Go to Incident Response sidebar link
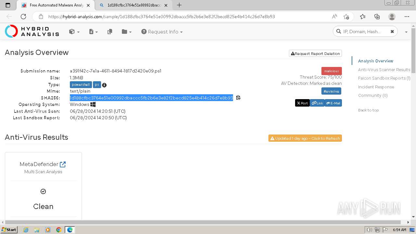Viewport: 416px width, 234px height. (376, 87)
